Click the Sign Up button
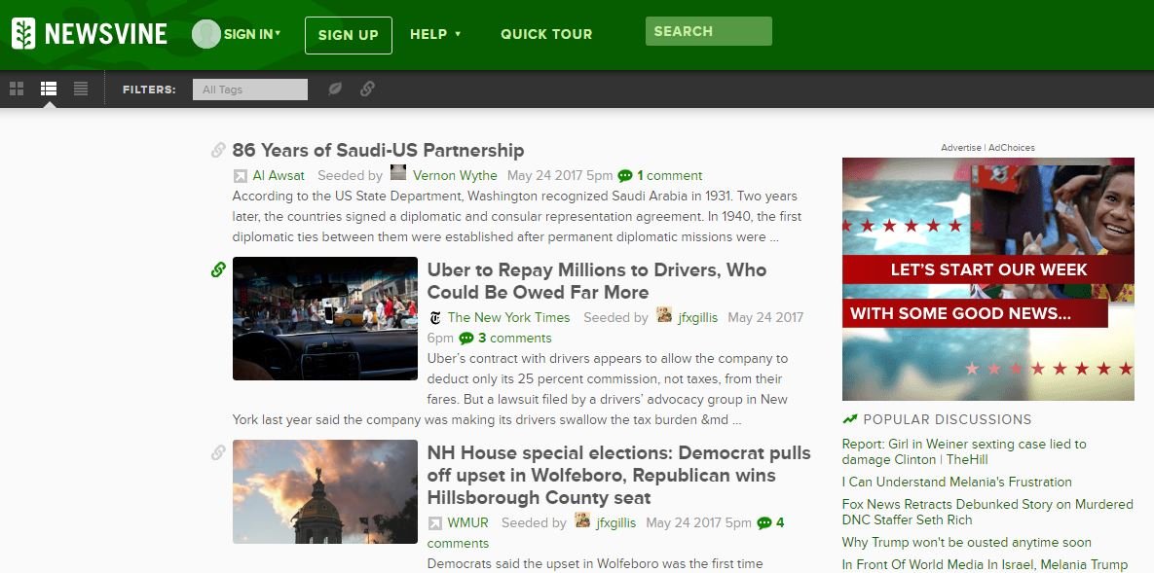 (x=348, y=35)
